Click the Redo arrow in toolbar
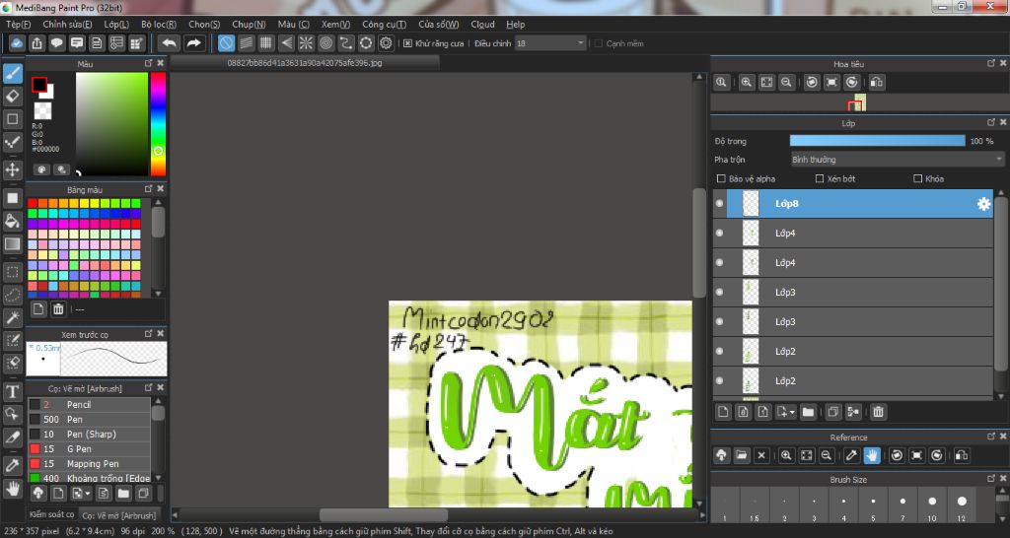 (x=193, y=43)
